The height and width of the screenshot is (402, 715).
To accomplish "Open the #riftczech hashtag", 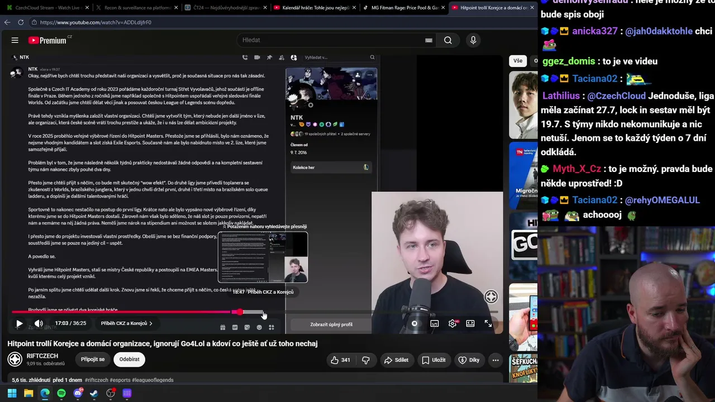I will [96, 380].
